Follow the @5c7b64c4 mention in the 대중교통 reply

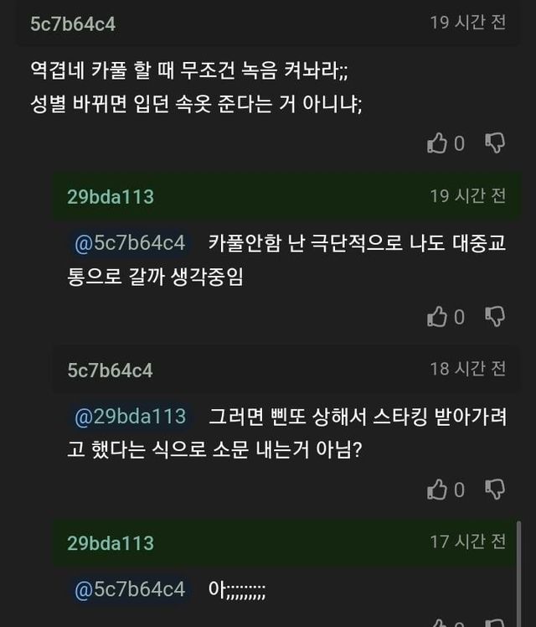pos(130,243)
